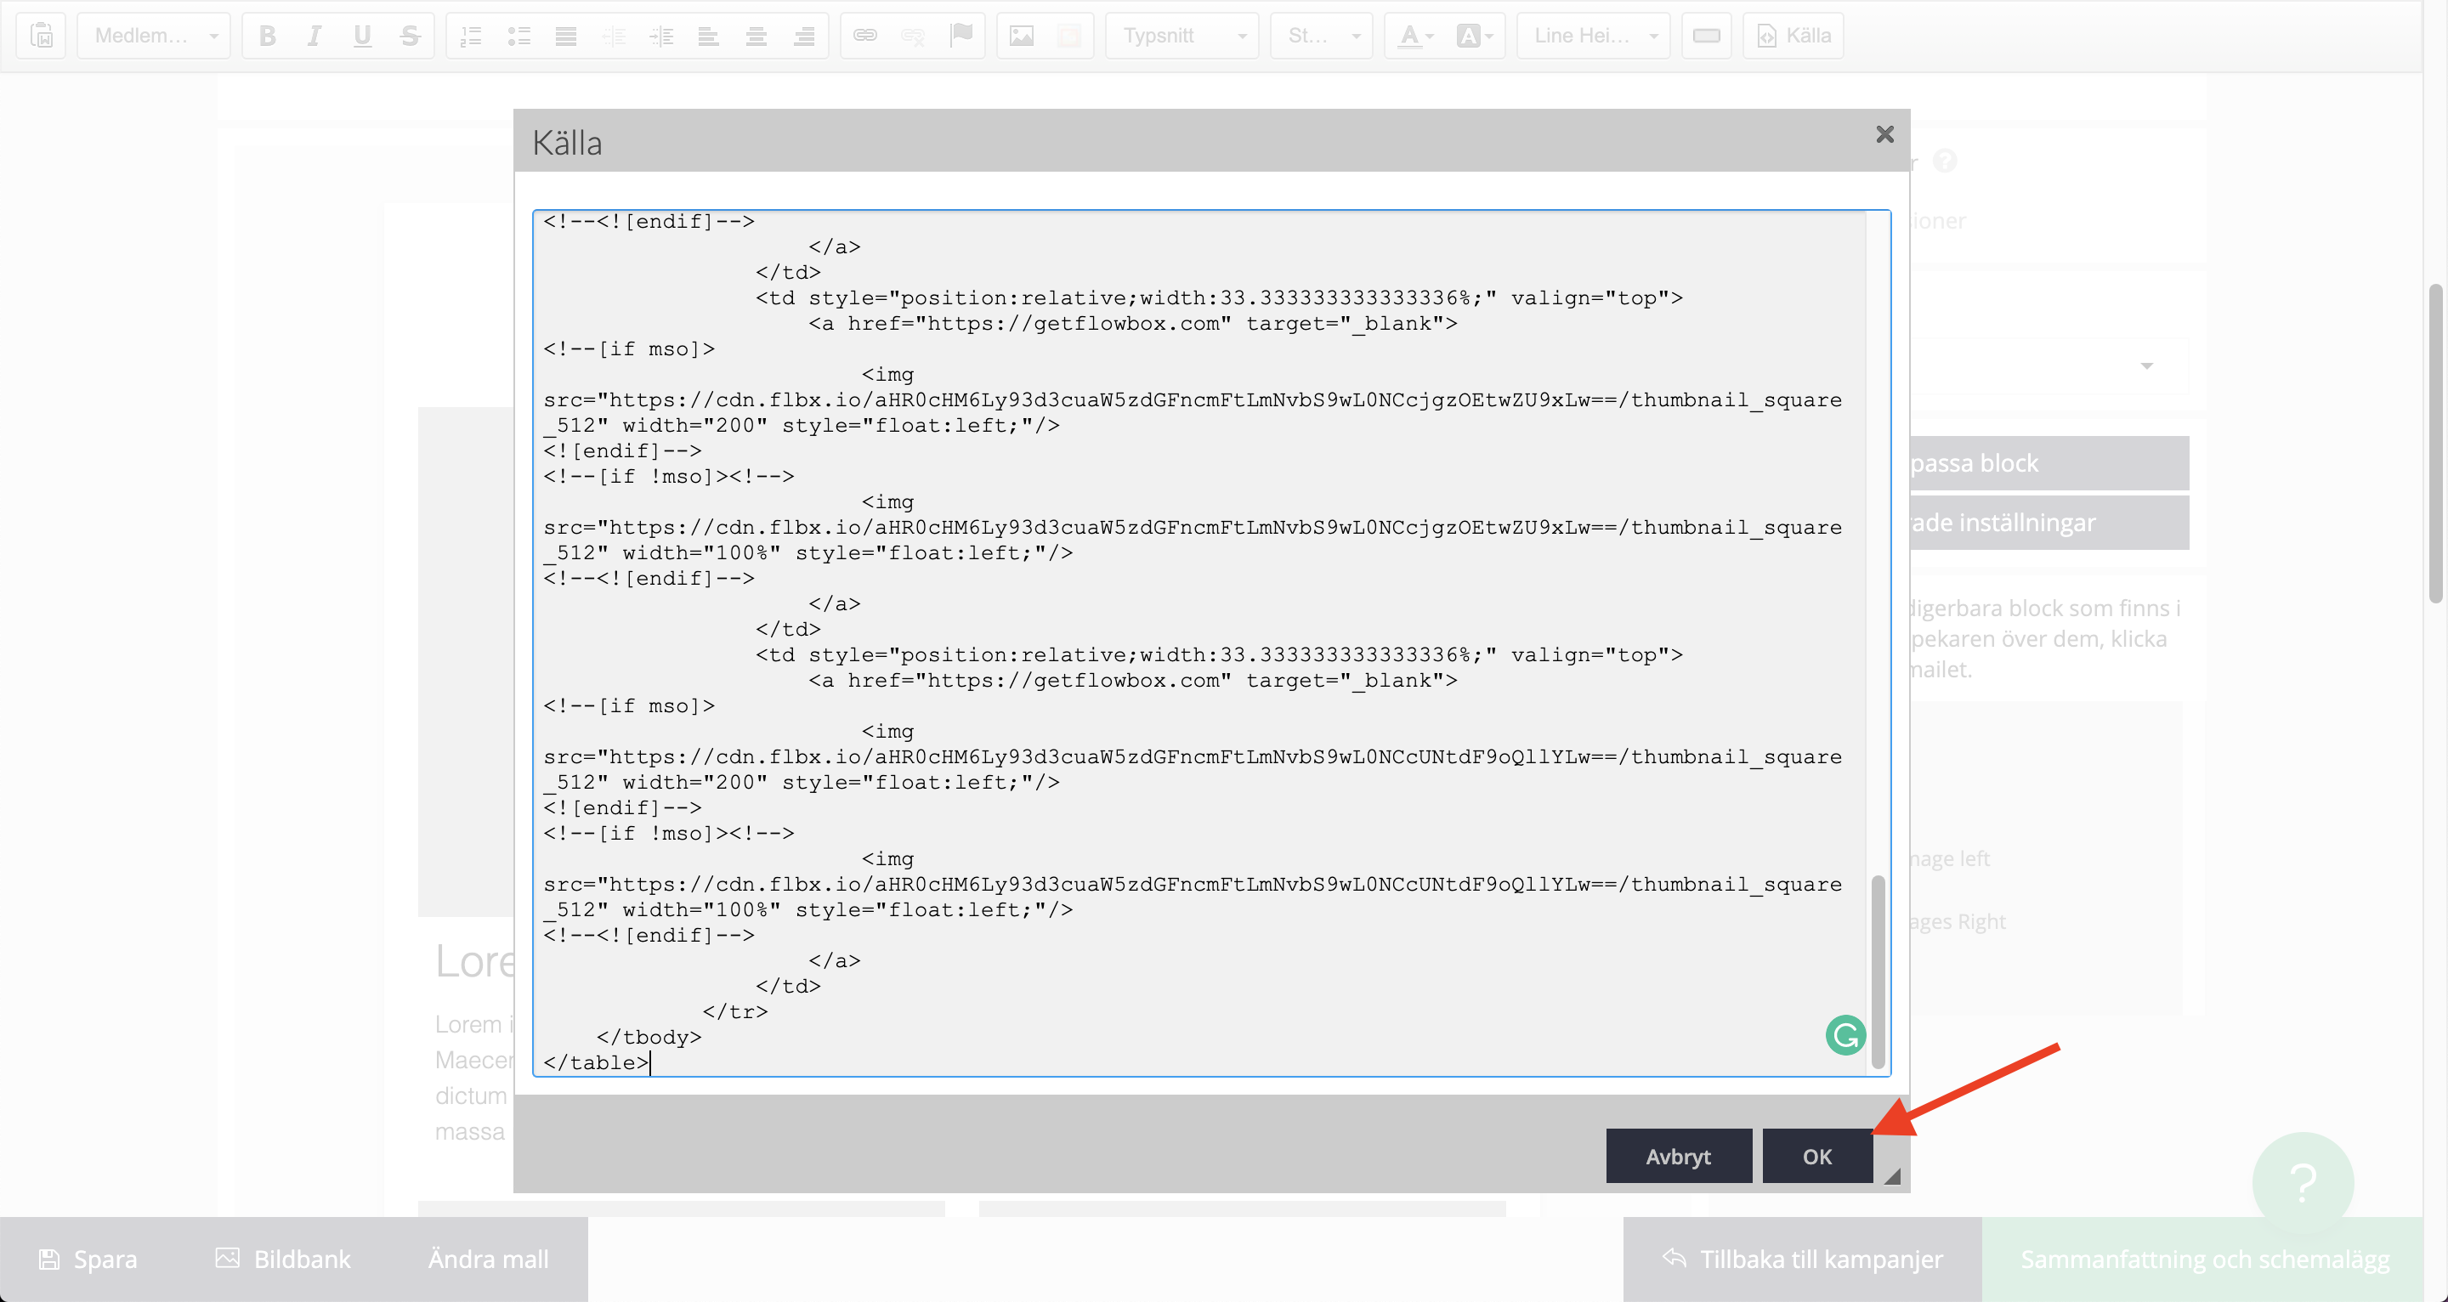Viewport: 2448px width, 1302px height.
Task: Click the Spara save button
Action: click(x=88, y=1259)
